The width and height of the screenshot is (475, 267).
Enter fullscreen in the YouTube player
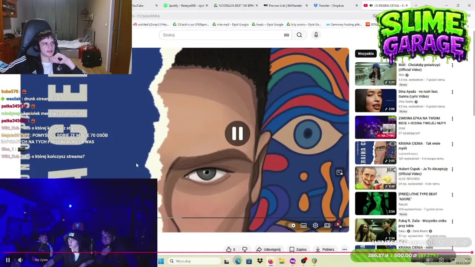[x=339, y=225]
